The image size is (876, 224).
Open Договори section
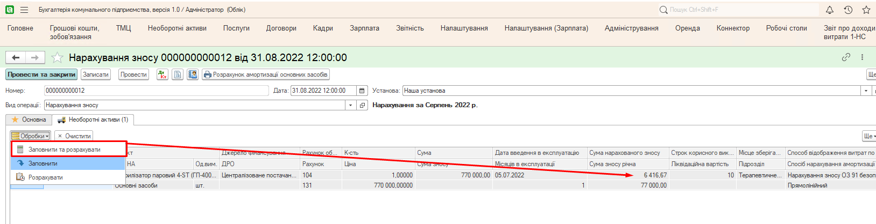(281, 28)
